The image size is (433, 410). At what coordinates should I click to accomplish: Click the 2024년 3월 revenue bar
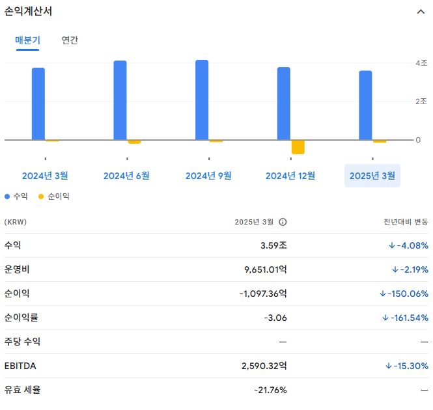click(38, 104)
